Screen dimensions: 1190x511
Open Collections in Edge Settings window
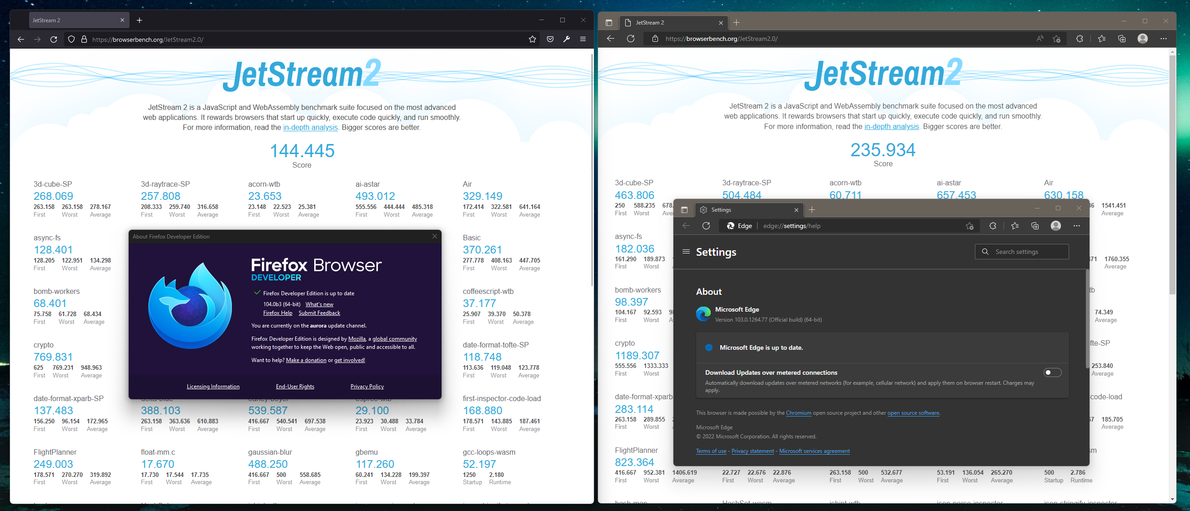(1035, 226)
